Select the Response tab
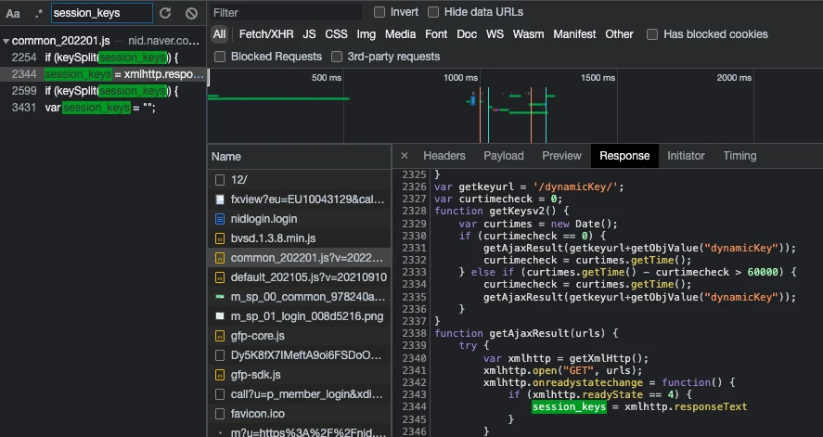823x437 pixels. pos(624,156)
